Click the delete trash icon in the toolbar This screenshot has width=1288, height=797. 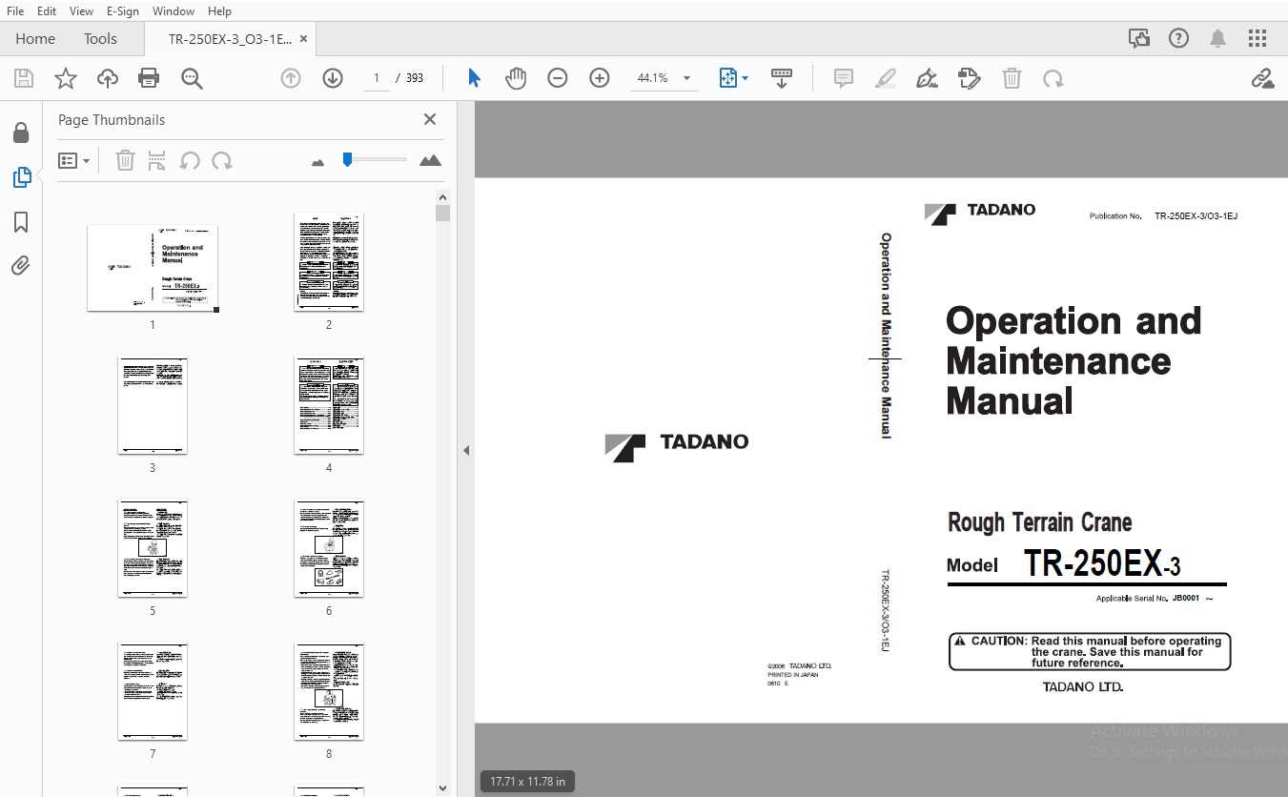tap(1012, 78)
